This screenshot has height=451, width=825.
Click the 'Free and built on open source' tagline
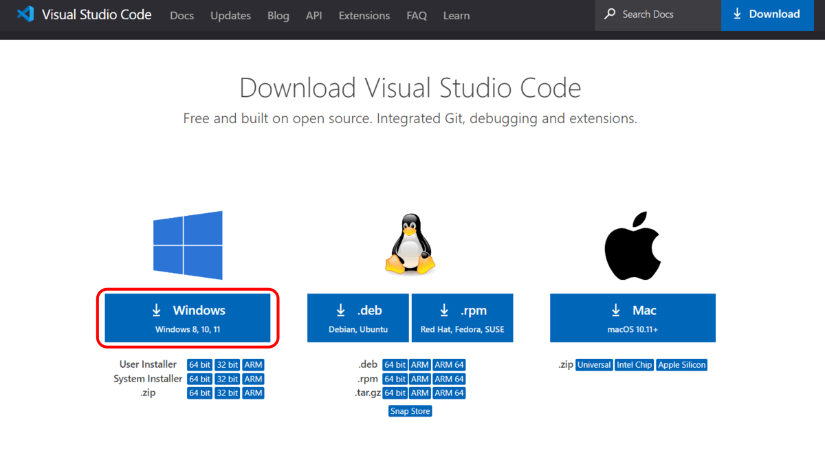click(410, 118)
